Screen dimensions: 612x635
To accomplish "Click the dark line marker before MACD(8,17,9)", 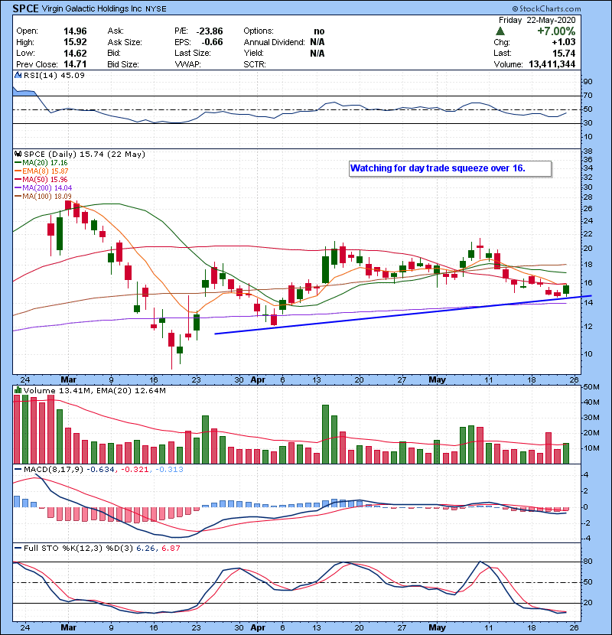I will pyautogui.click(x=18, y=470).
